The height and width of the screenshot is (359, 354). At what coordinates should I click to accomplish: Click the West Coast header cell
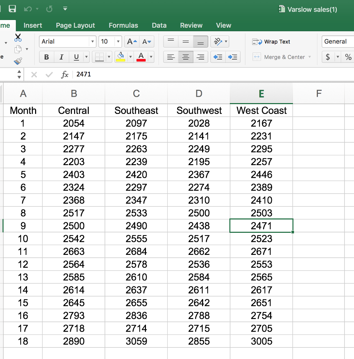coord(261,110)
